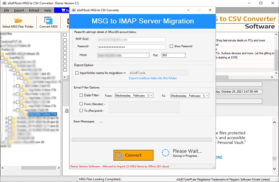The width and height of the screenshot is (279, 182).
Task: Tick the To (Recipient) filter checkbox
Action: [x=81, y=111]
